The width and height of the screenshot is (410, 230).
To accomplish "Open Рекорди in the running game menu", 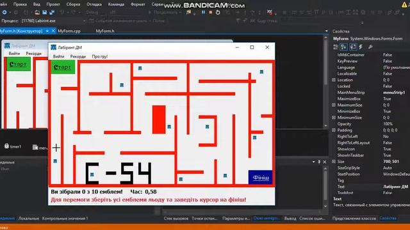I will point(78,56).
